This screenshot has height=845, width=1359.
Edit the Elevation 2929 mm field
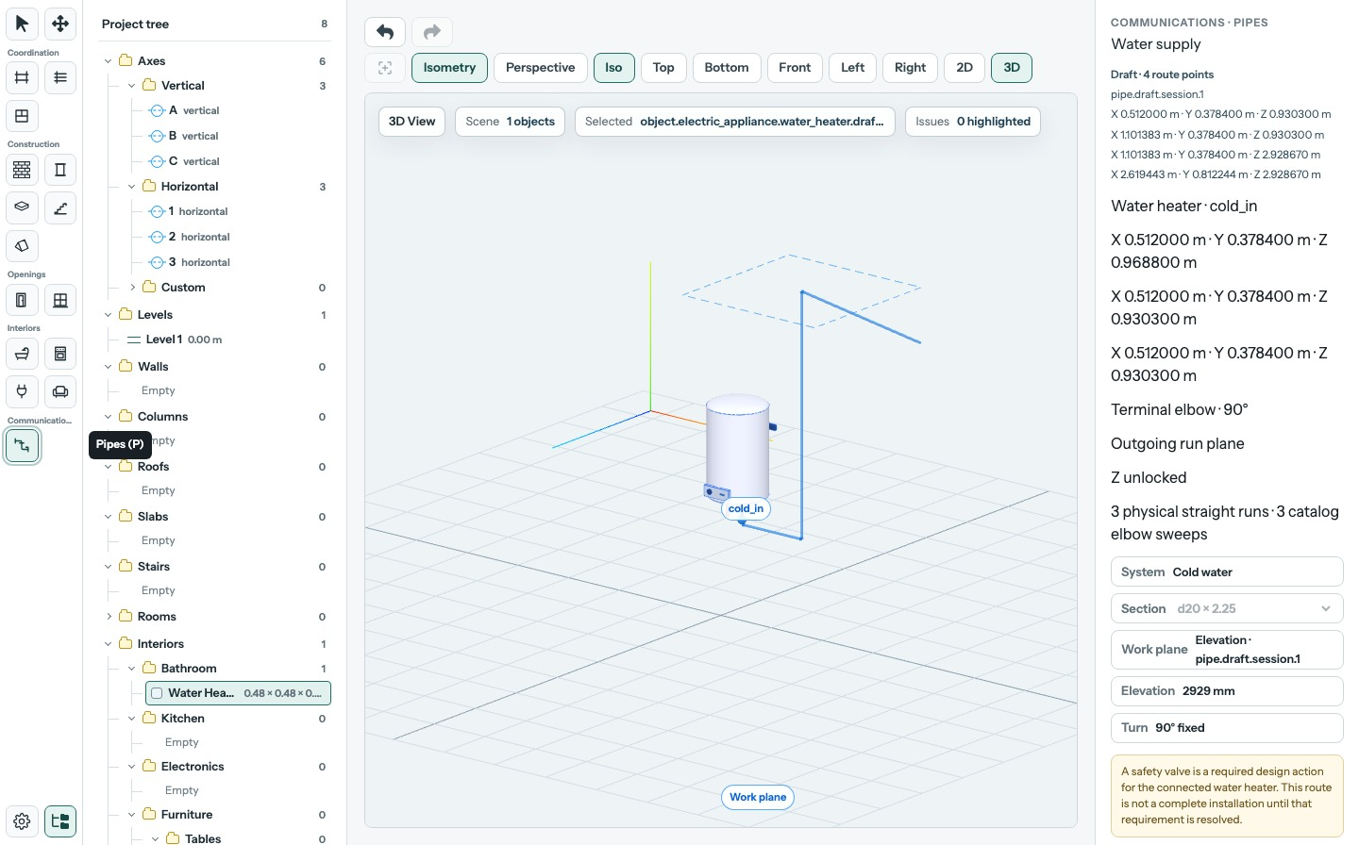[1227, 691]
